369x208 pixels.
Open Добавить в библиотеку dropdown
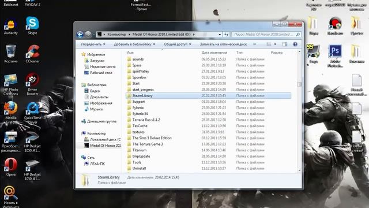[x=134, y=44]
